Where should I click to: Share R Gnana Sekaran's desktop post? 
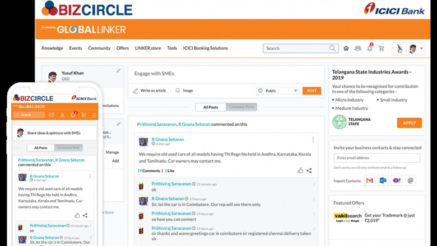click(309, 171)
